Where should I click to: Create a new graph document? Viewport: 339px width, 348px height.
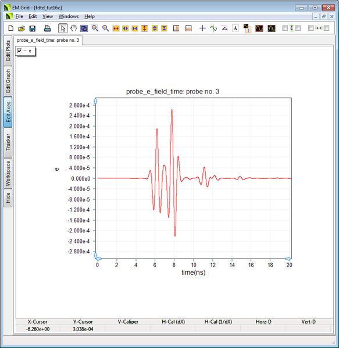click(10, 28)
